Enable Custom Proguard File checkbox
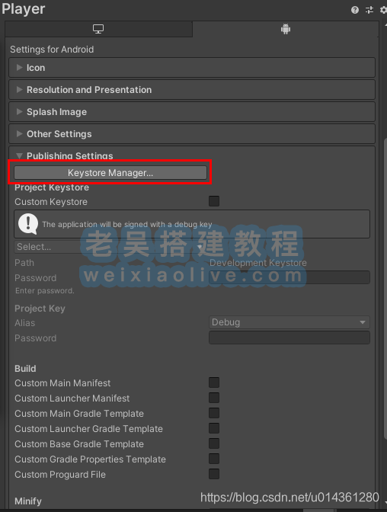This screenshot has width=387, height=512. click(x=214, y=474)
